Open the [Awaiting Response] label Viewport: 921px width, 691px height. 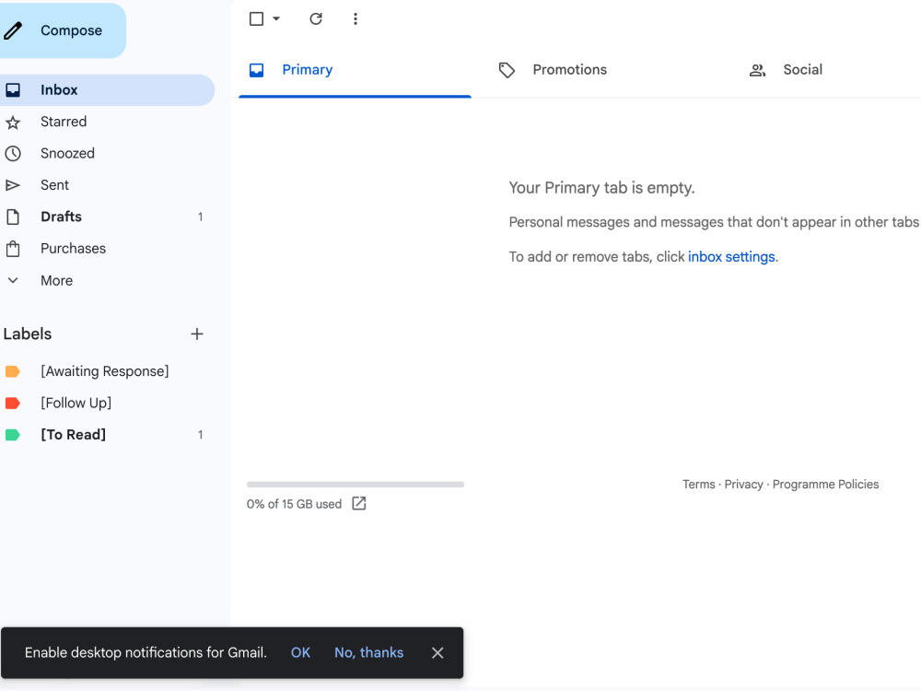[x=107, y=371]
